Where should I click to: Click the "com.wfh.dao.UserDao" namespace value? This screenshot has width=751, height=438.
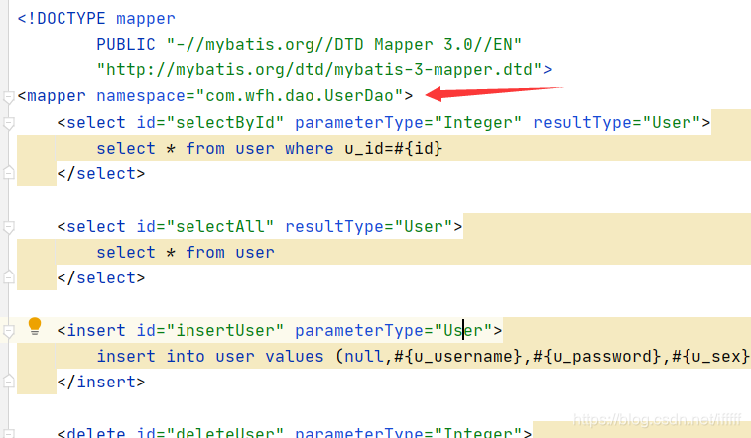coord(300,96)
